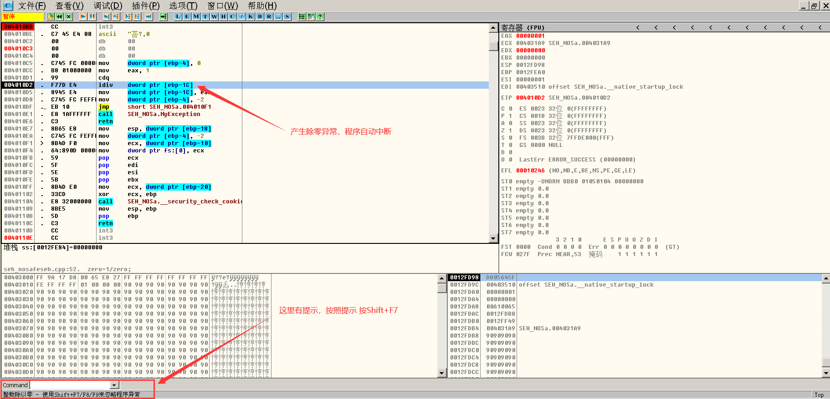Expand the Command box dropdown arrow
Viewport: 830px width, 399px height.
(x=114, y=385)
